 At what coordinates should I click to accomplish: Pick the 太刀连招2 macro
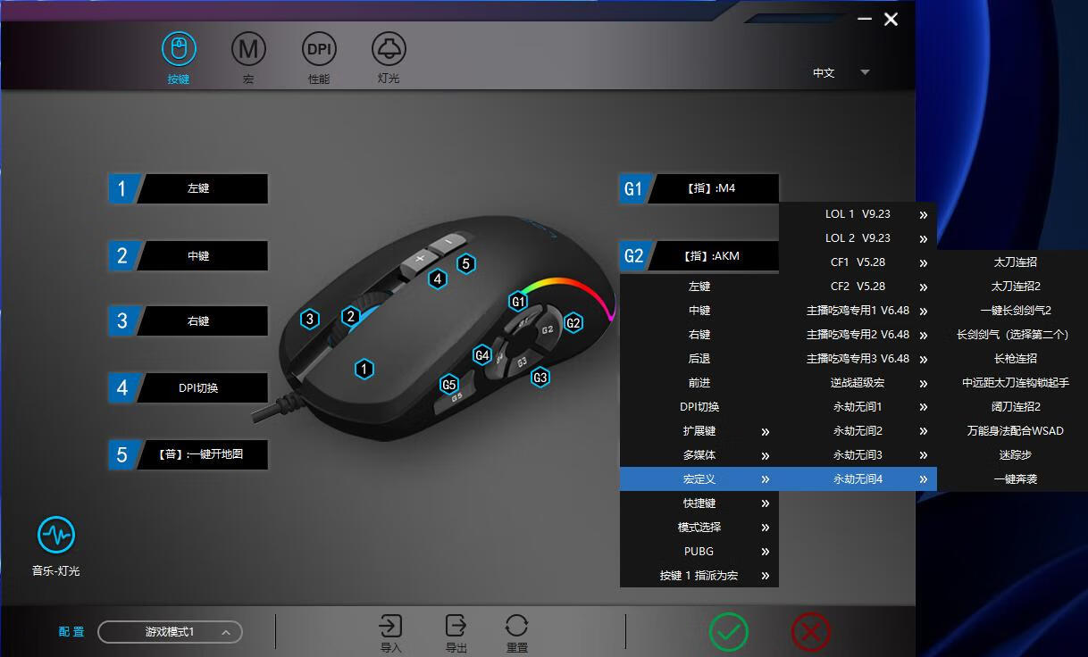coord(1015,287)
